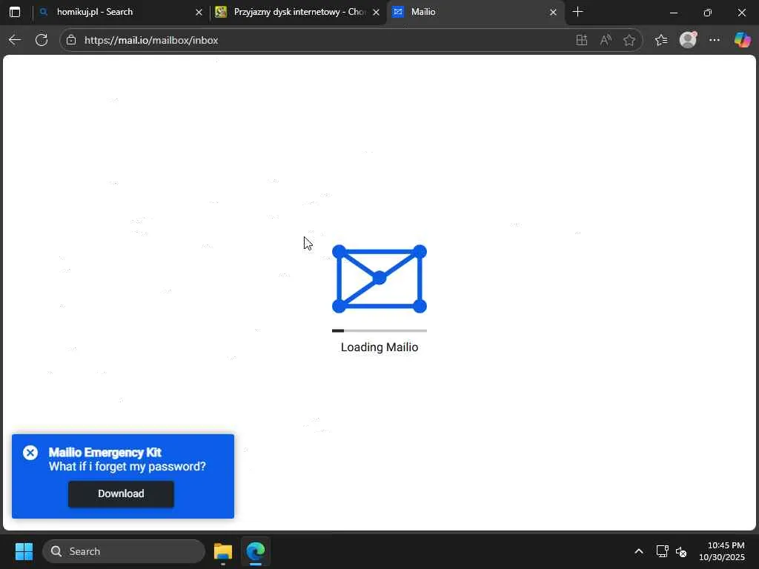This screenshot has width=759, height=569.
Task: Click the taskbar Search box
Action: click(124, 551)
